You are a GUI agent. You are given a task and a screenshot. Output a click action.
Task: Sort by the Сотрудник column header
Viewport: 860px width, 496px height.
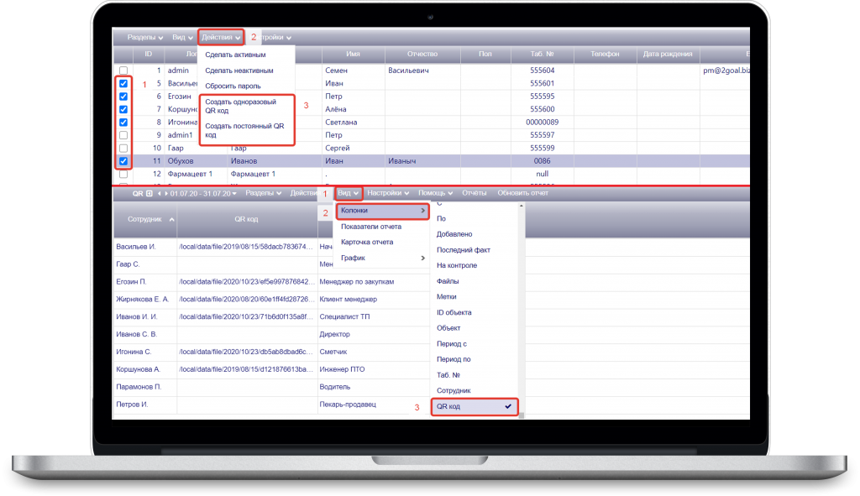[x=144, y=219]
